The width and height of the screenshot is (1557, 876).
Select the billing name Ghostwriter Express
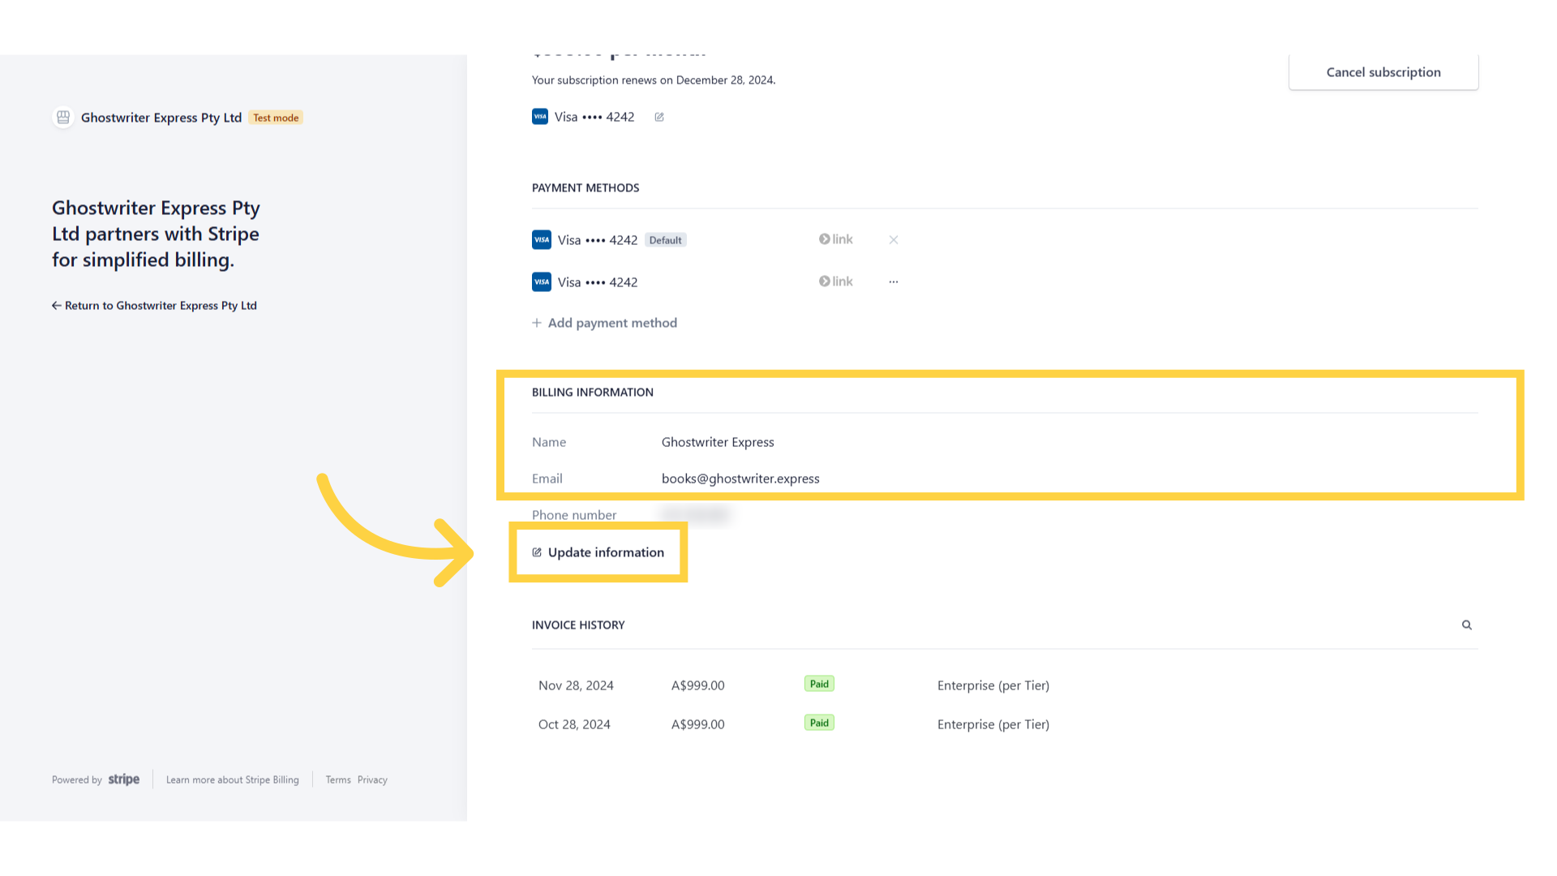click(718, 442)
